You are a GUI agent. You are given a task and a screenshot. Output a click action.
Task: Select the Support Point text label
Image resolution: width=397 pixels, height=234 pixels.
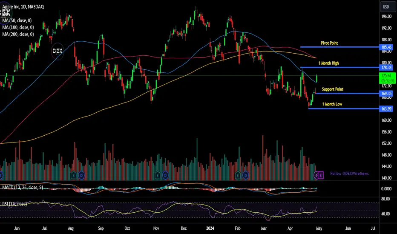point(333,89)
